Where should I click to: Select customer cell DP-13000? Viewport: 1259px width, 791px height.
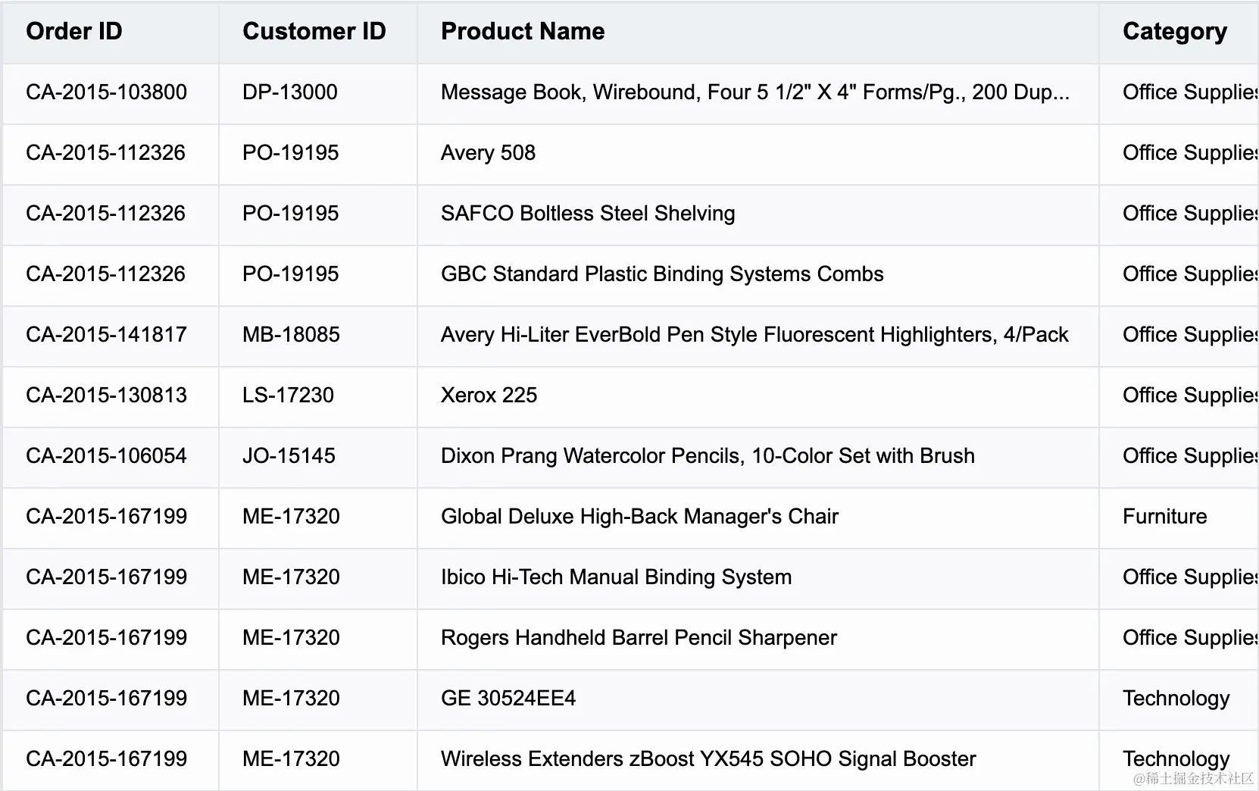[x=318, y=94]
